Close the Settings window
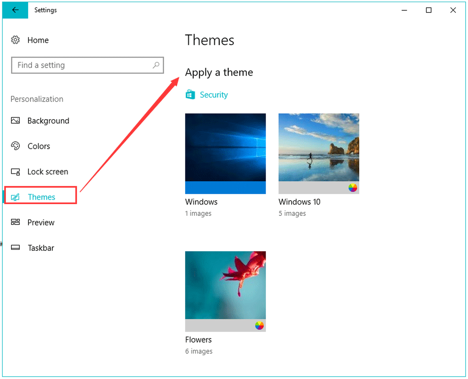 453,10
